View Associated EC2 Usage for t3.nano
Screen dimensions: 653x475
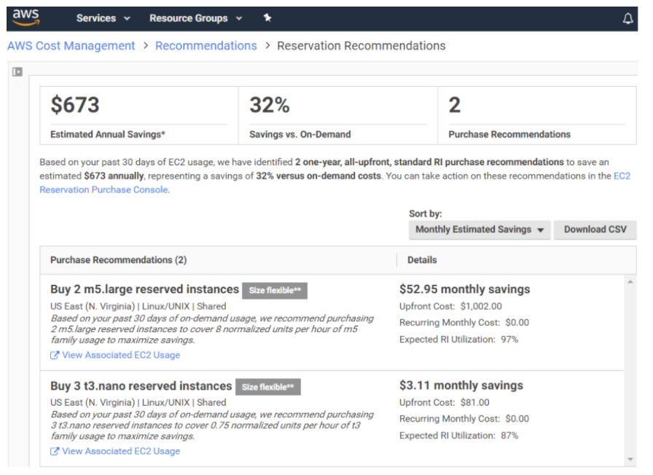coord(121,451)
